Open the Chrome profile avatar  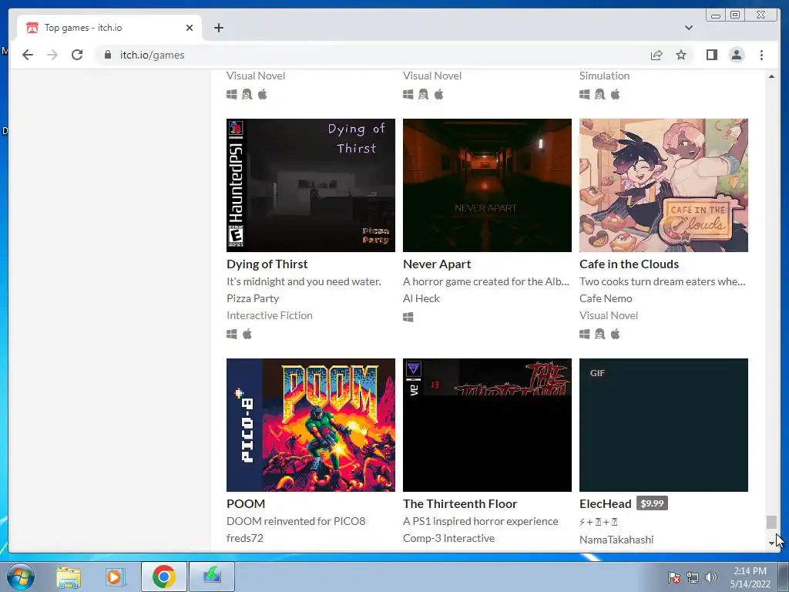736,55
